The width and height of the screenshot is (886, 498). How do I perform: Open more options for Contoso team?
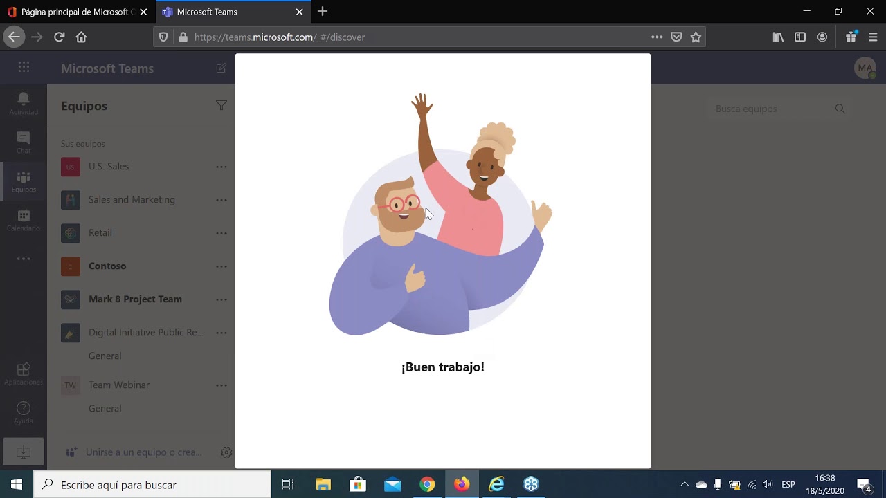221,266
